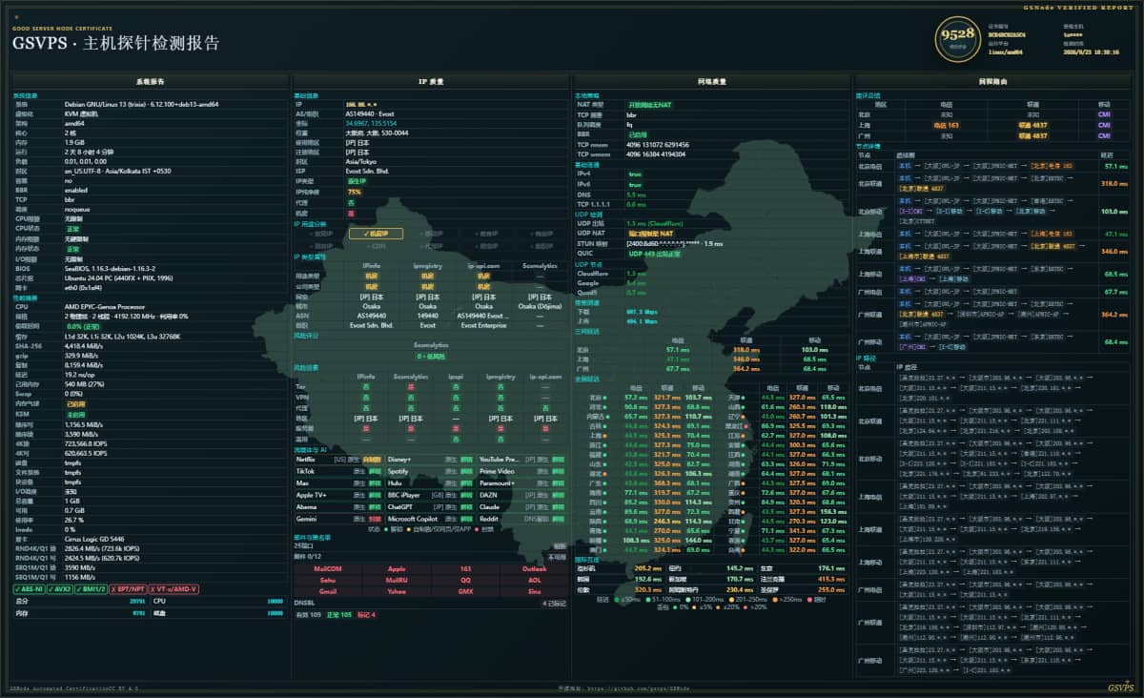Select the Disney+ streaming unlock row
This screenshot has height=698, width=1144.
(x=430, y=459)
